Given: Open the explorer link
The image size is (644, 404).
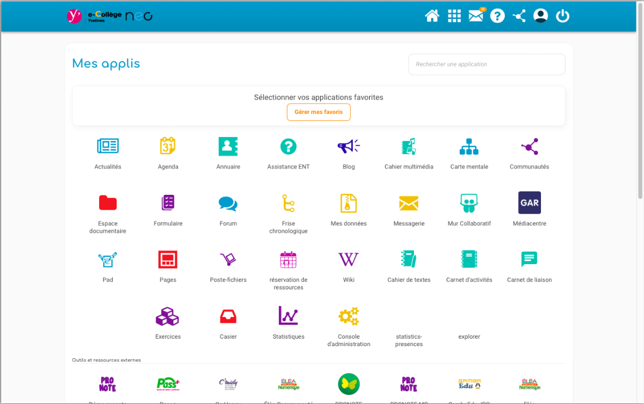Looking at the screenshot, I should click(x=469, y=337).
